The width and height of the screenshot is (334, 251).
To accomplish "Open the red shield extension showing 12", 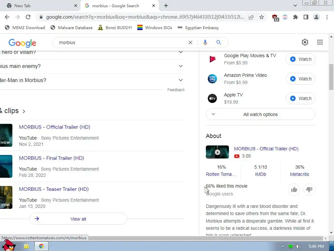I will (275, 18).
